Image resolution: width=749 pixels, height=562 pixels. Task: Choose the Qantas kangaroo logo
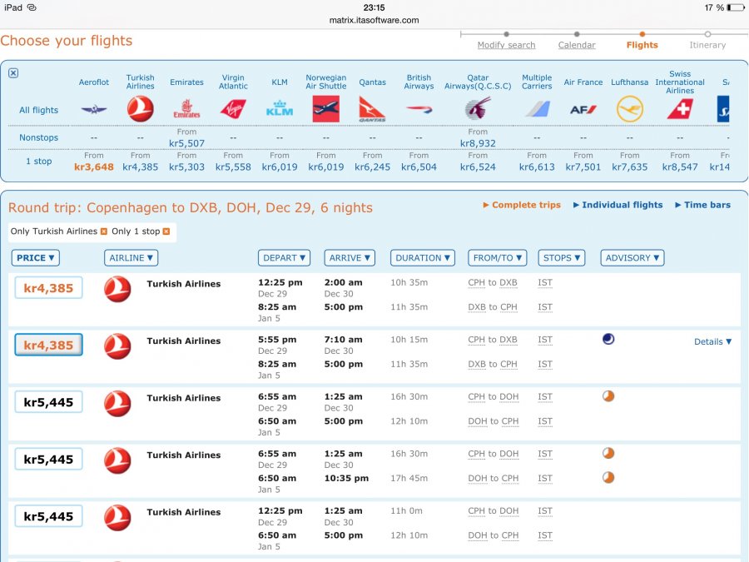(x=373, y=109)
